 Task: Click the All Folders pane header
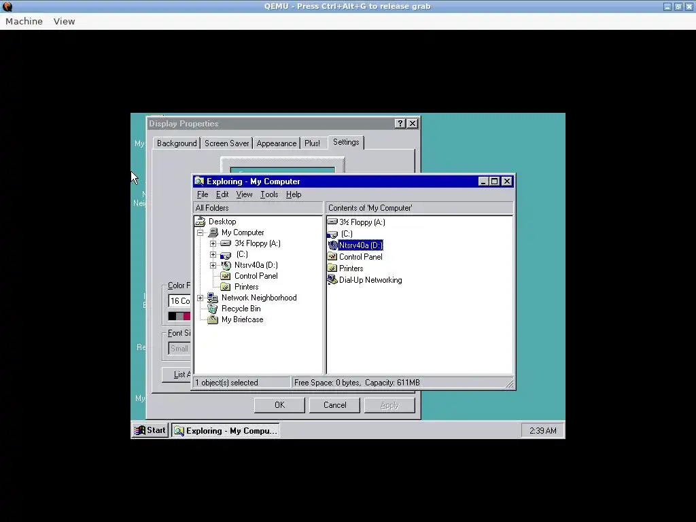pyautogui.click(x=258, y=208)
